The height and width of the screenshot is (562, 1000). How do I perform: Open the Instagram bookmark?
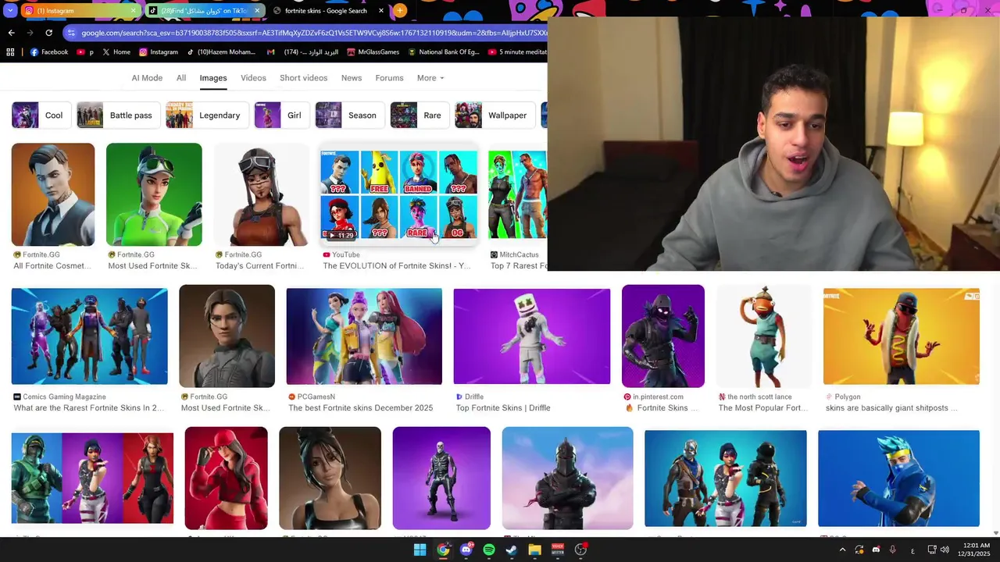tap(159, 52)
